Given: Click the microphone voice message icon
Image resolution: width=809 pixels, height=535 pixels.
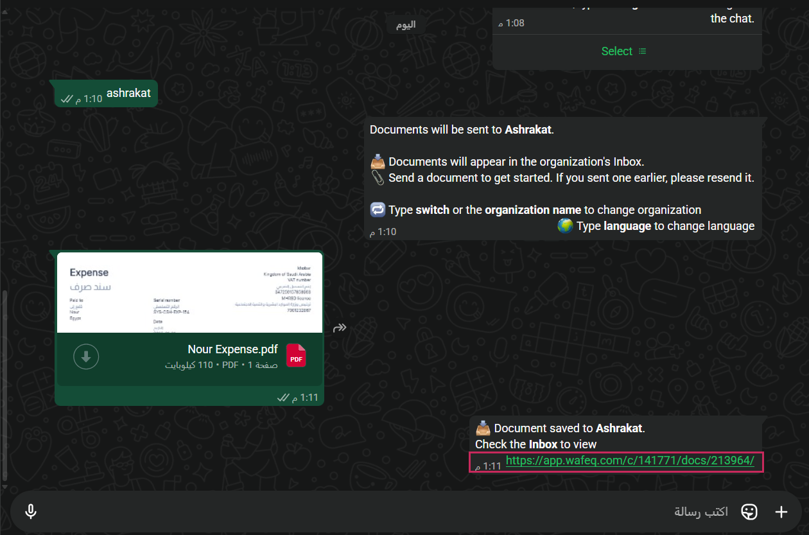Looking at the screenshot, I should [x=30, y=511].
